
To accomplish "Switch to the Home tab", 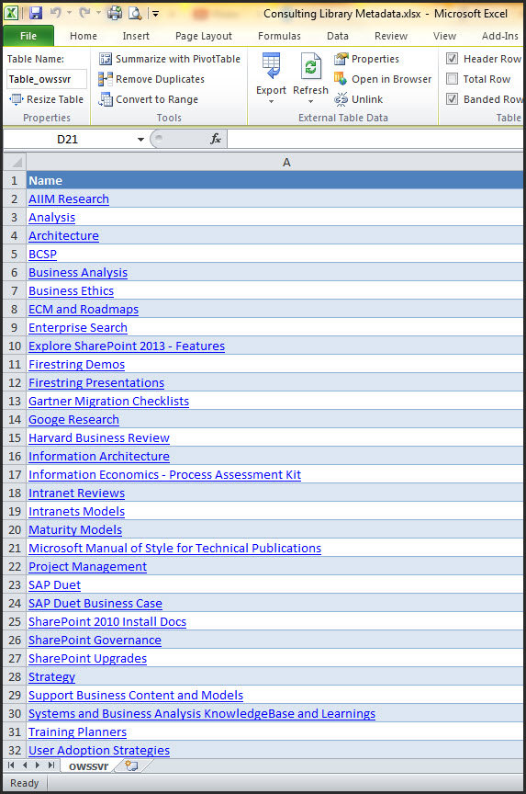I will [x=84, y=36].
